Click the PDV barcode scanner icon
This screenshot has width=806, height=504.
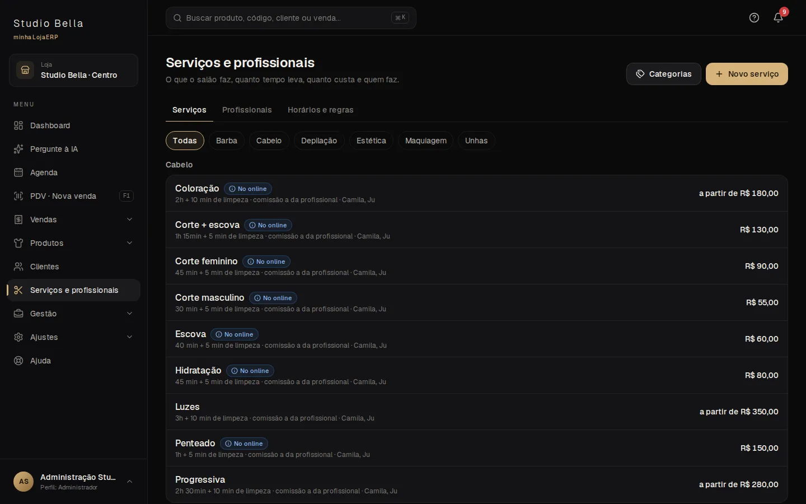point(18,196)
